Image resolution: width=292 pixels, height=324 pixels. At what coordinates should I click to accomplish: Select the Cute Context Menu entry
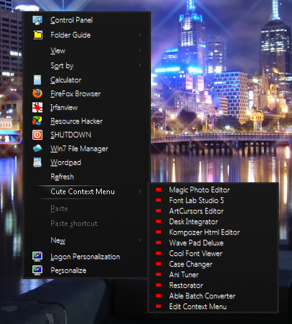tap(87, 192)
